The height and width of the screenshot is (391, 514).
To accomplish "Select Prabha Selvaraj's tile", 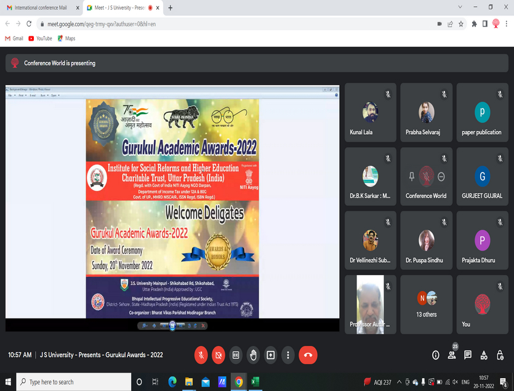I will [426, 112].
